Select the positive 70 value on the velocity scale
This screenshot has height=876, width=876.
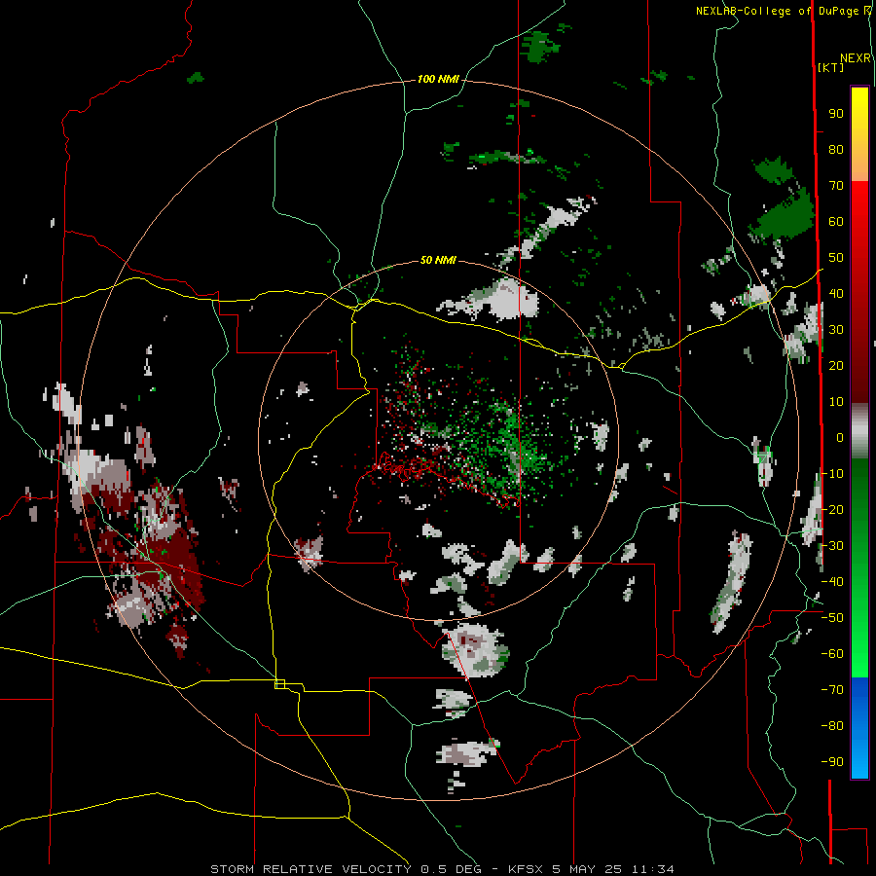[836, 186]
